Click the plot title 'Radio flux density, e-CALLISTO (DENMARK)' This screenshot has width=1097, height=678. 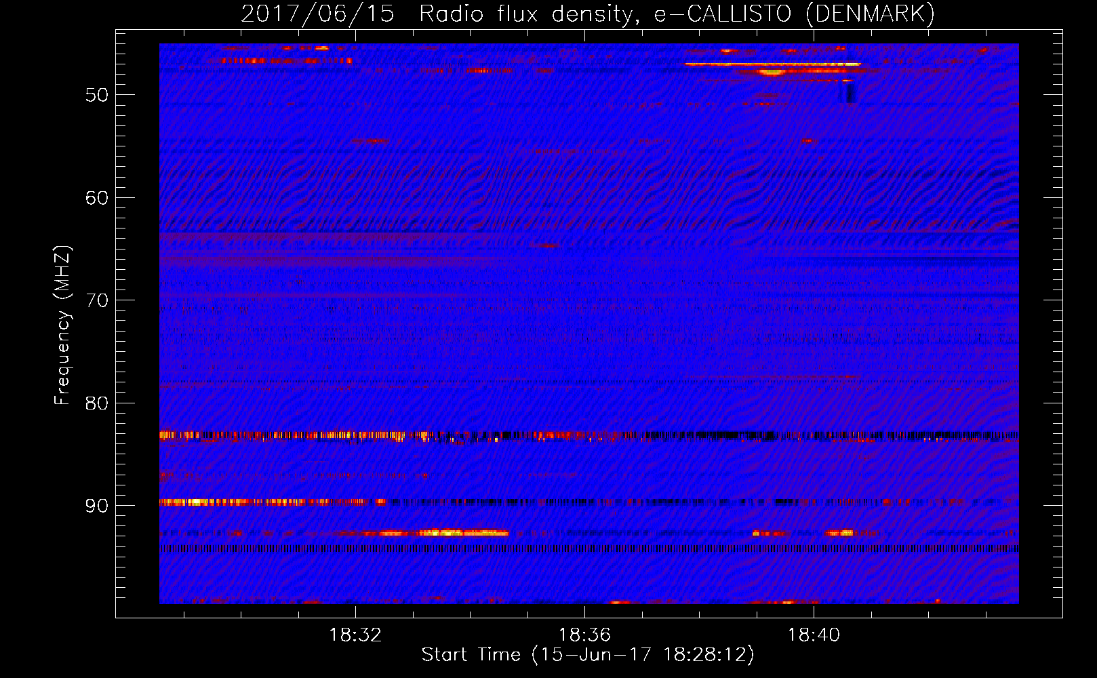pos(677,14)
